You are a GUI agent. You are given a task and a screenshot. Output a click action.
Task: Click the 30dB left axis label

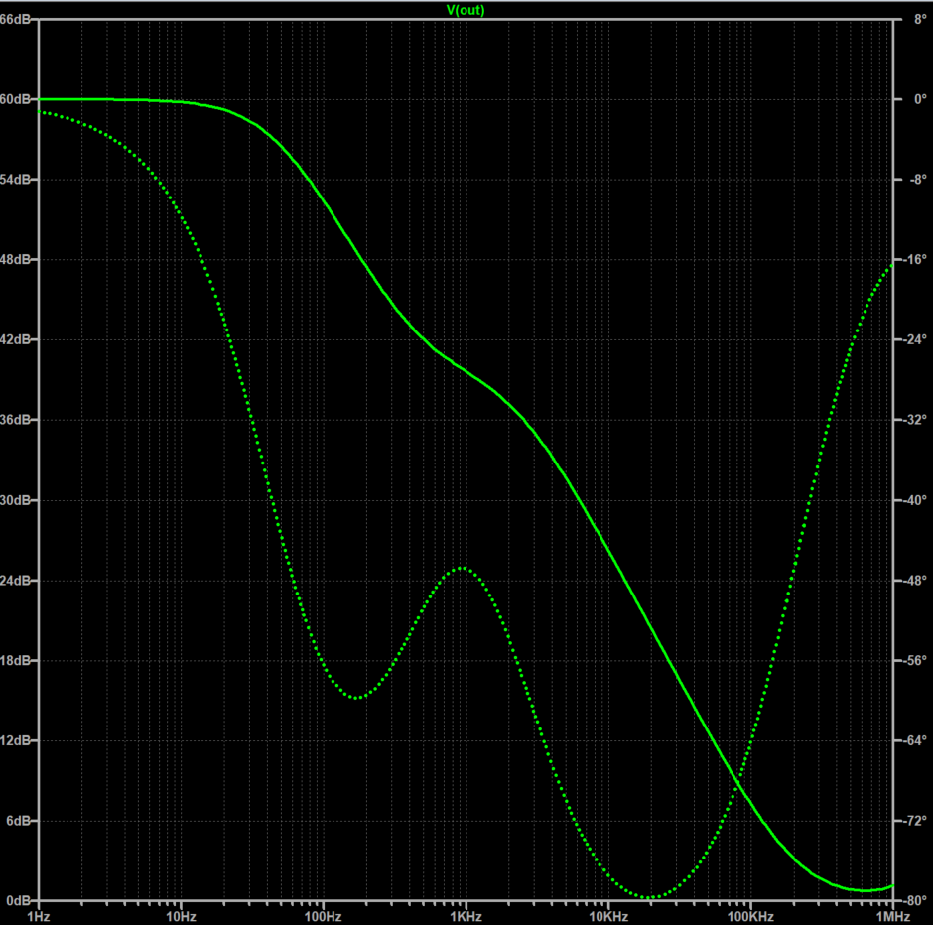click(18, 500)
